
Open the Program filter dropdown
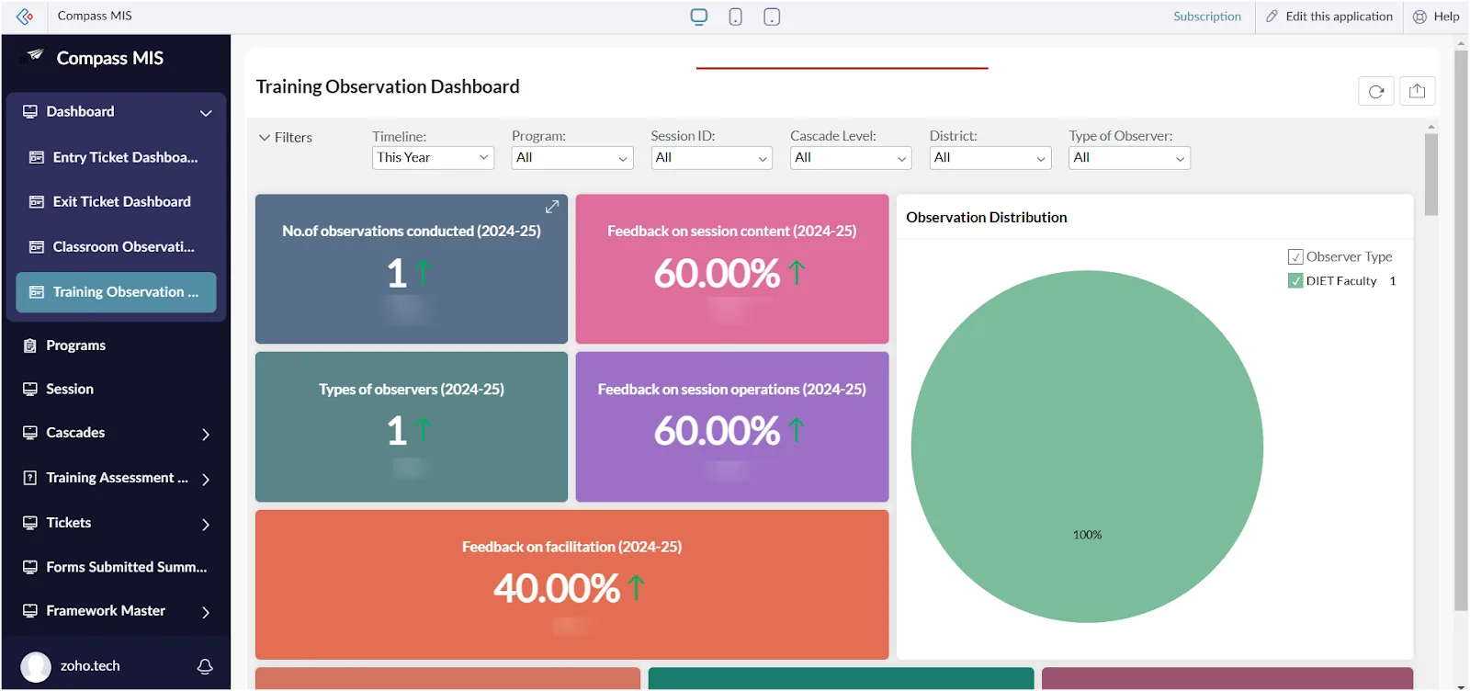[x=572, y=158]
